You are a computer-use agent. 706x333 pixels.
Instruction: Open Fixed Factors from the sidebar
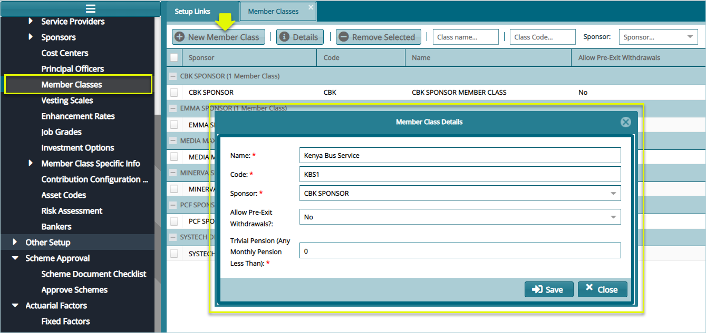point(65,321)
